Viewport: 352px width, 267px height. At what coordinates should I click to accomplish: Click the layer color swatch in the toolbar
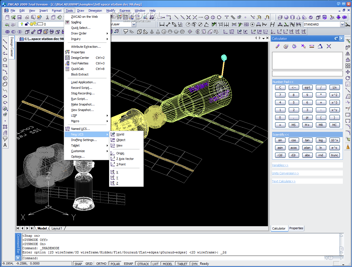40,24
